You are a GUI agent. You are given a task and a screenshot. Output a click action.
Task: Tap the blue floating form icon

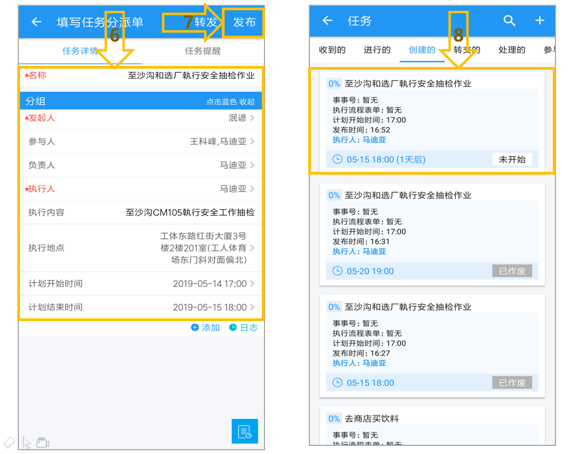point(245,431)
